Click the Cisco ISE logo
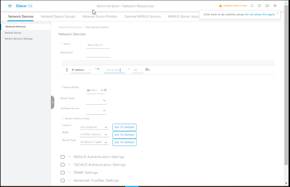The width and height of the screenshot is (290, 187). (24, 6)
